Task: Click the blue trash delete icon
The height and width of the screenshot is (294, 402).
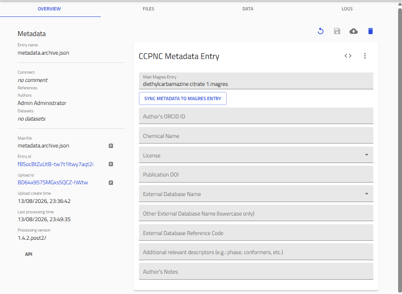Action: [x=370, y=31]
